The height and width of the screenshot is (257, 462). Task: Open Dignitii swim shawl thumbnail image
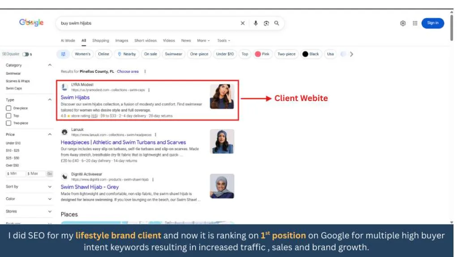click(222, 186)
